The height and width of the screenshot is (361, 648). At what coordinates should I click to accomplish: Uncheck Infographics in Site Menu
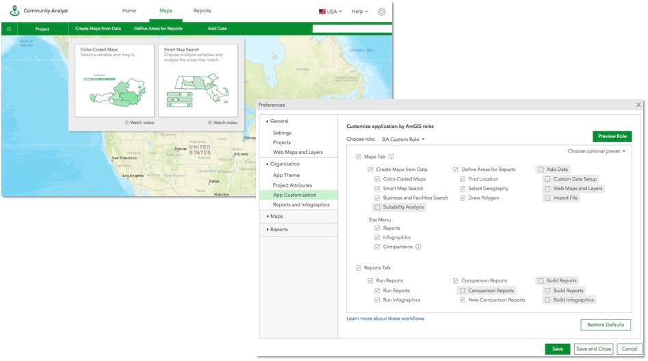click(377, 237)
